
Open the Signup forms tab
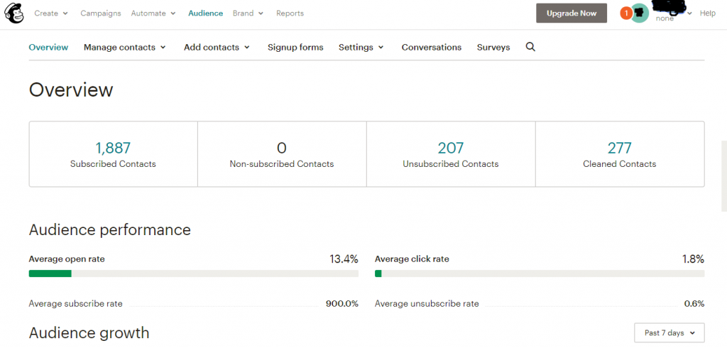pos(295,48)
